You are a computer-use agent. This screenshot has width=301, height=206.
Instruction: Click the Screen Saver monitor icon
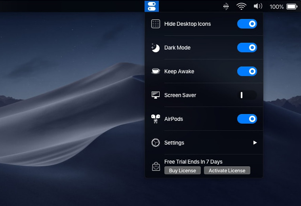pos(156,95)
